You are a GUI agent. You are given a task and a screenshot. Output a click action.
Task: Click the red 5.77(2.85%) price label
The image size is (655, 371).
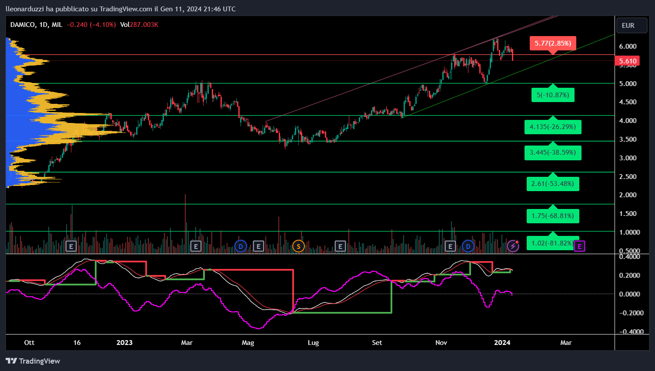553,43
